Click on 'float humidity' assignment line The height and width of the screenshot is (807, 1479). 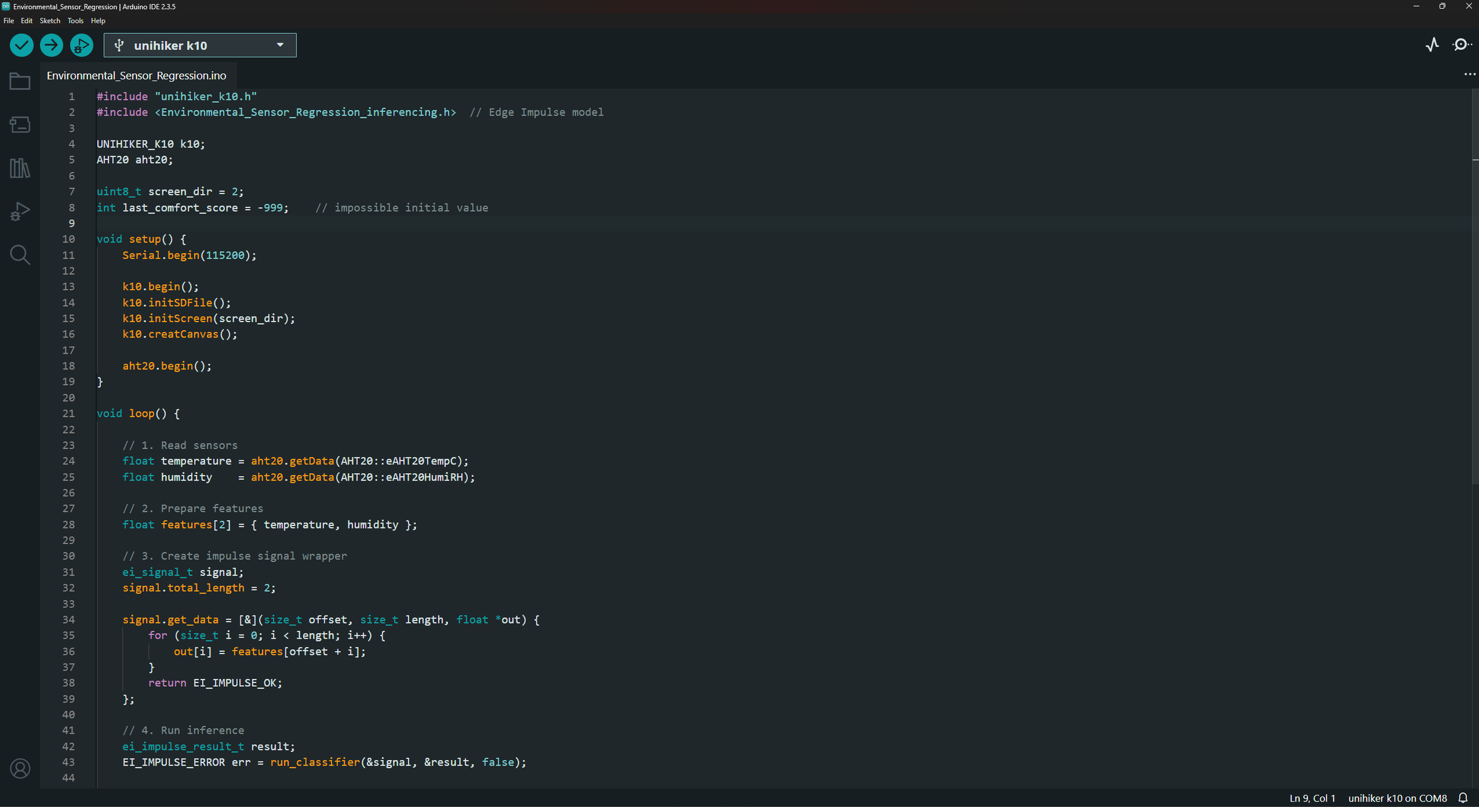[299, 477]
